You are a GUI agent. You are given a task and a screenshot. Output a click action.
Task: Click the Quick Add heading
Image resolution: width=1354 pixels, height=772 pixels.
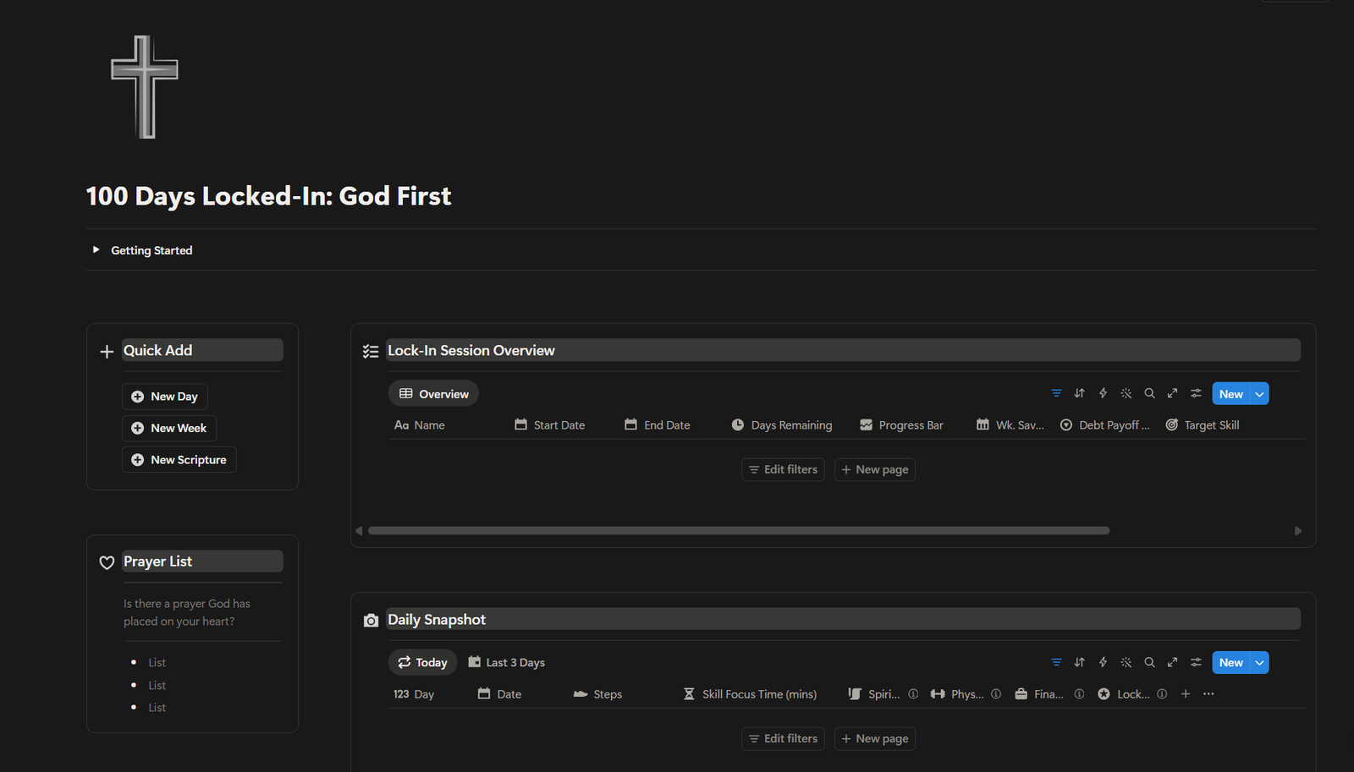tap(202, 350)
